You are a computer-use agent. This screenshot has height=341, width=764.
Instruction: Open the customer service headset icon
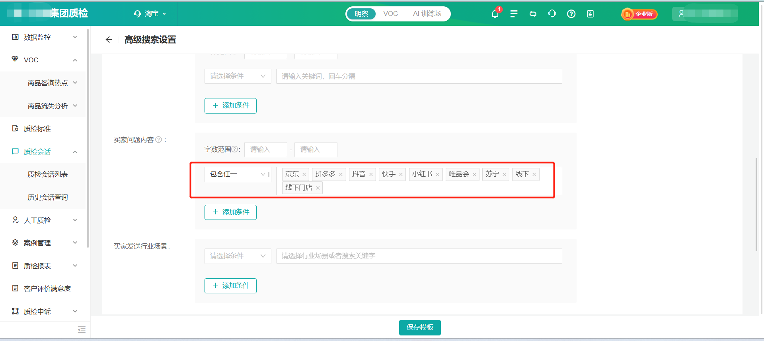(552, 14)
